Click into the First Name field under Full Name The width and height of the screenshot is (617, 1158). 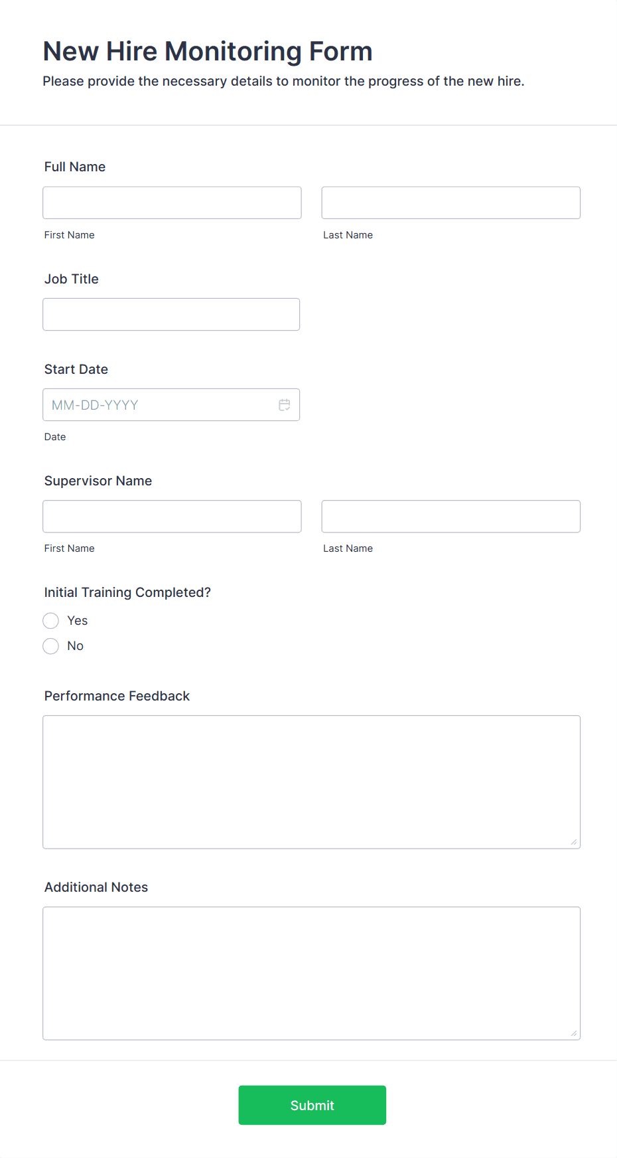171,203
